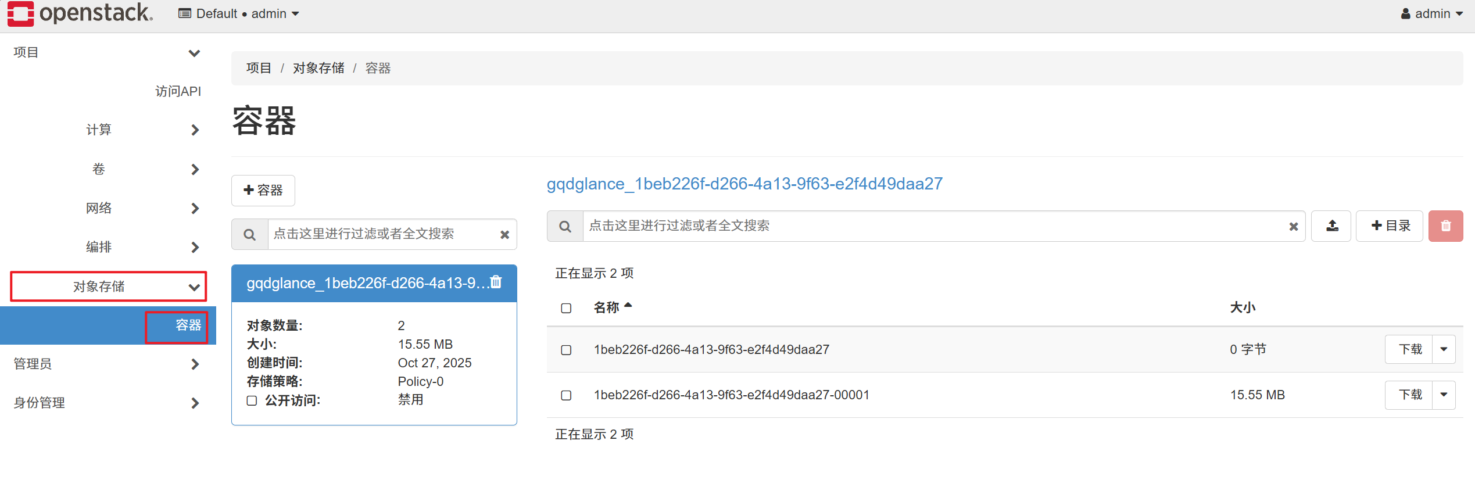Delete the gqdglance container via trash icon
The height and width of the screenshot is (501, 1475).
click(x=496, y=282)
